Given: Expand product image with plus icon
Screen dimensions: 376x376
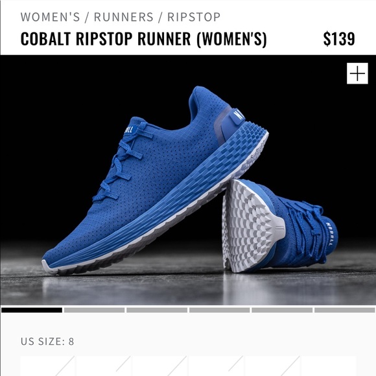Looking at the screenshot, I should [357, 73].
